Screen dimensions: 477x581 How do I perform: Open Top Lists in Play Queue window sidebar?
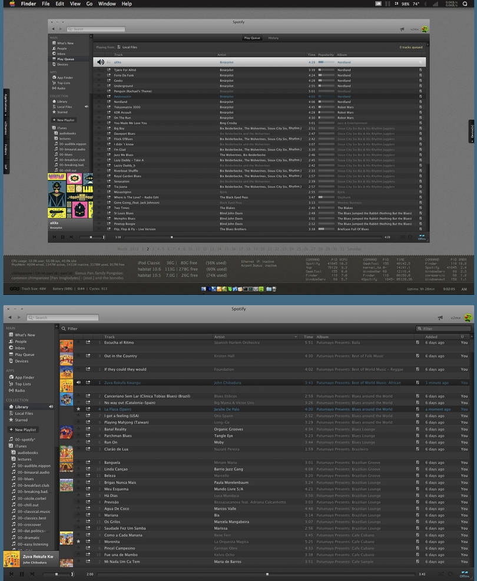point(61,83)
